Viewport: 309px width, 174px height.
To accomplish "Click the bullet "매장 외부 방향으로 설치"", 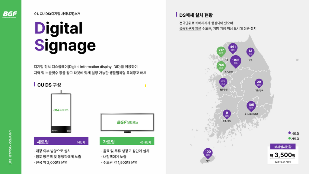I will click(52, 151).
